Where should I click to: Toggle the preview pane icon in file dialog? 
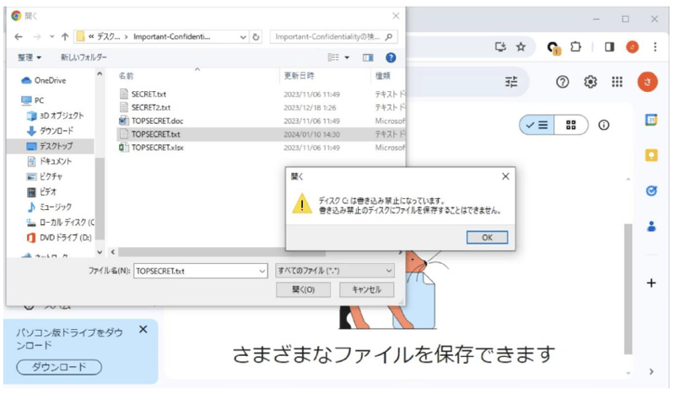click(x=368, y=57)
